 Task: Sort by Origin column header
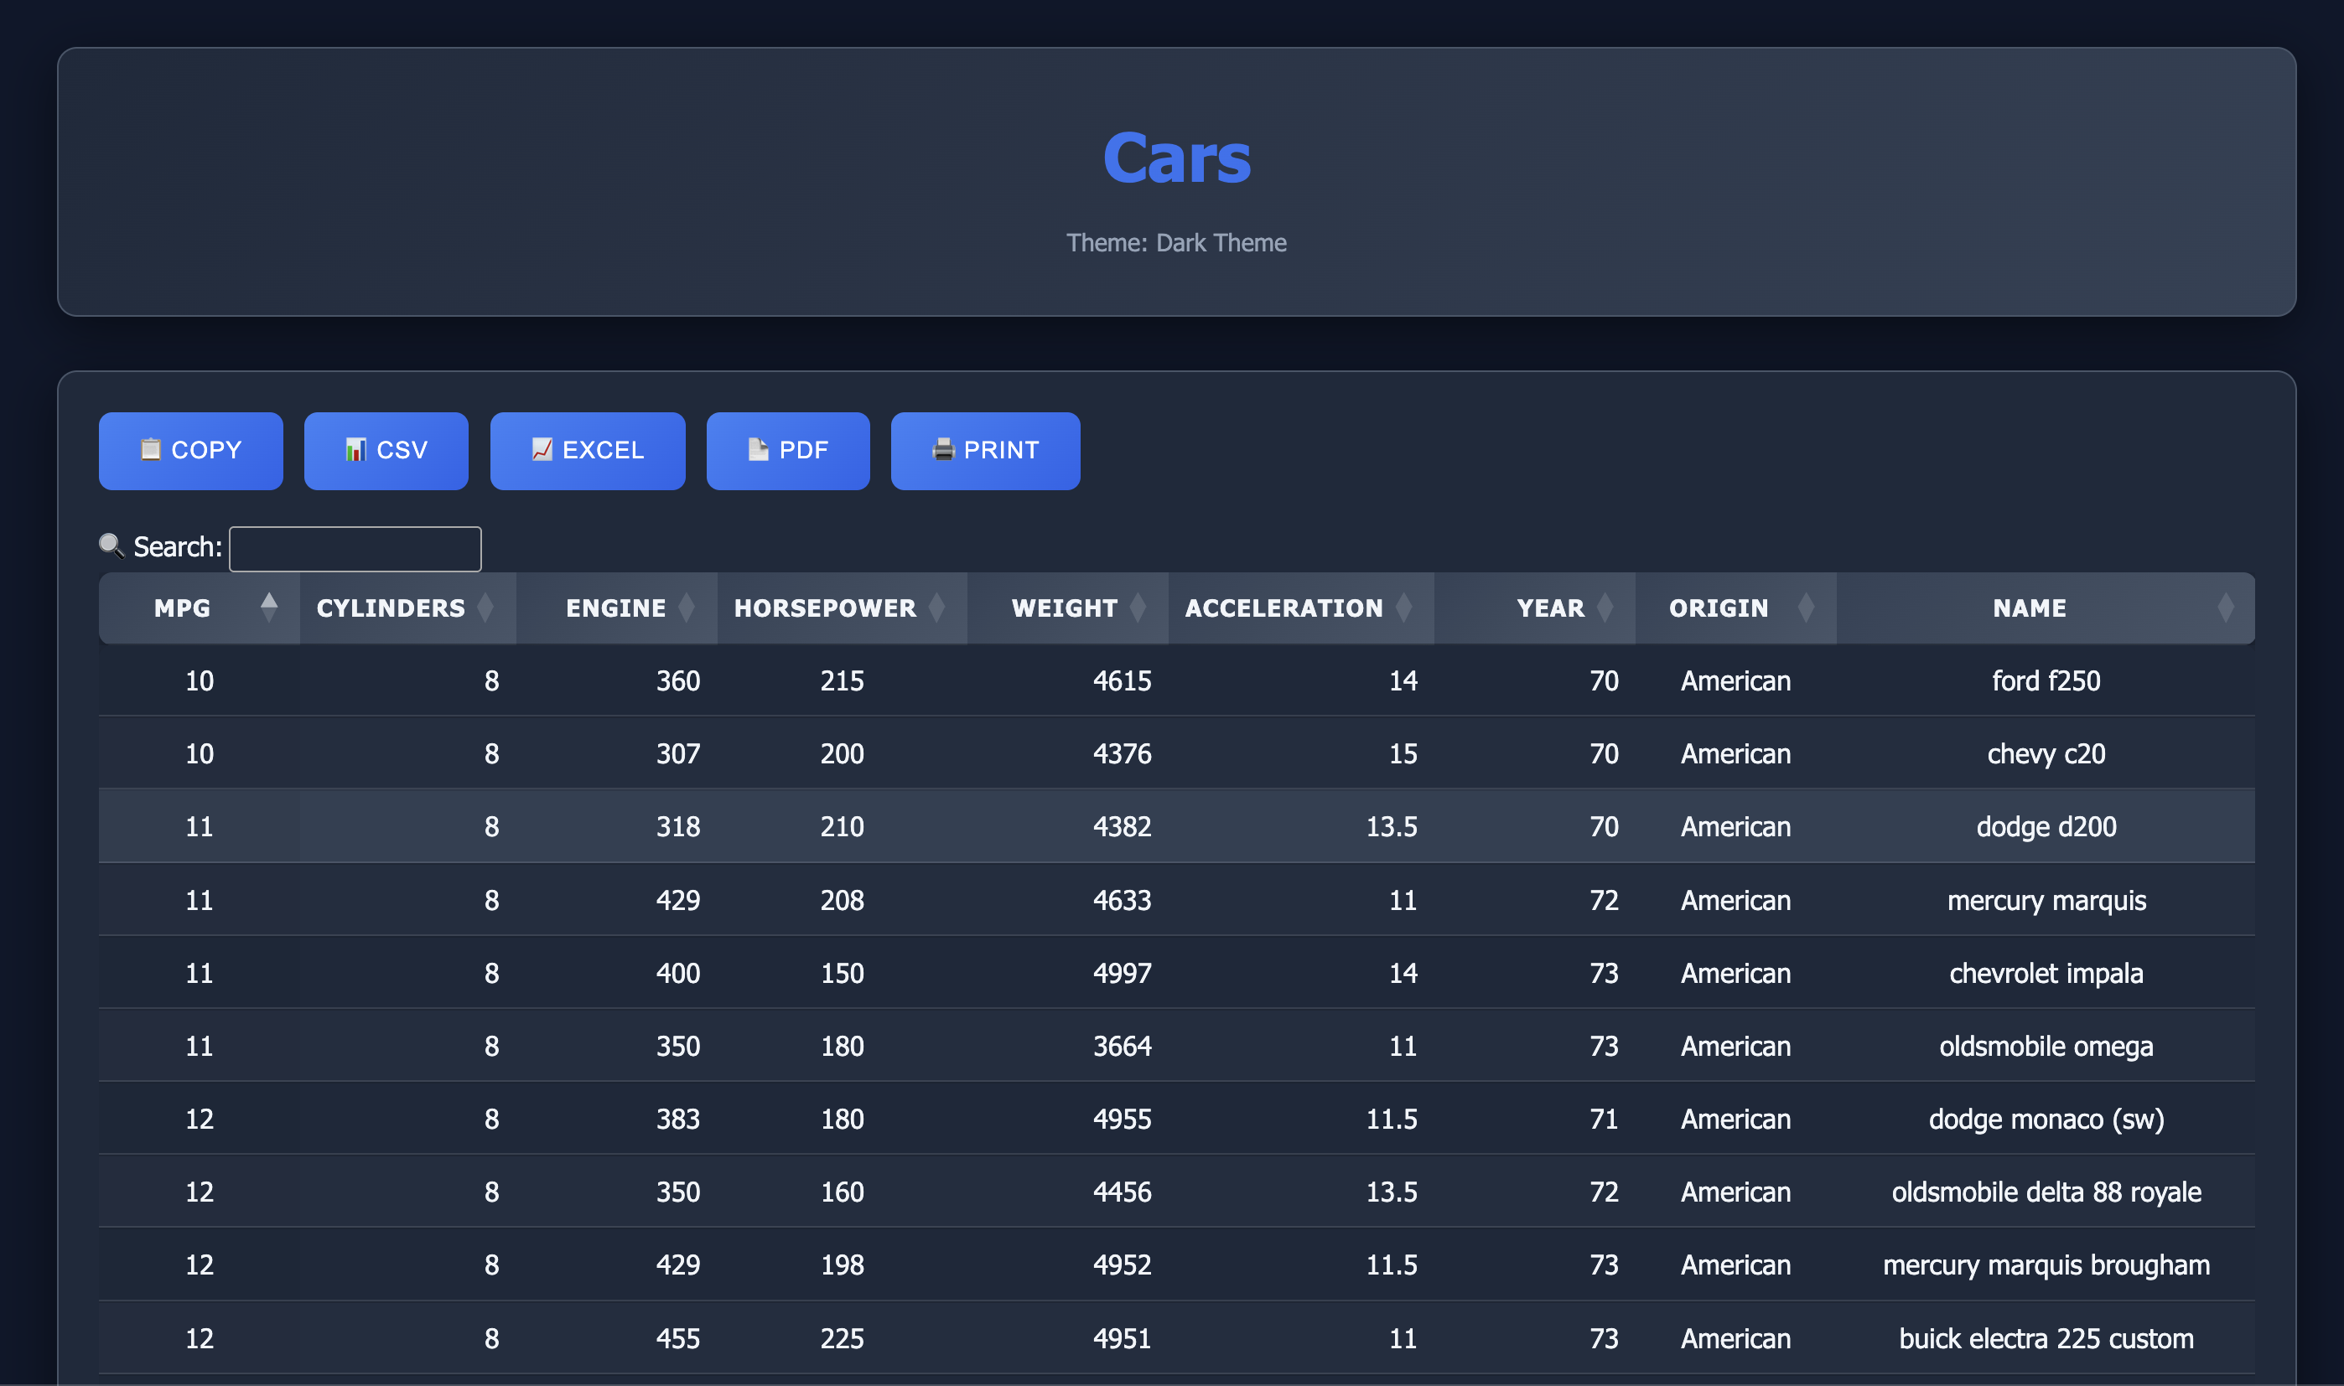[1718, 607]
